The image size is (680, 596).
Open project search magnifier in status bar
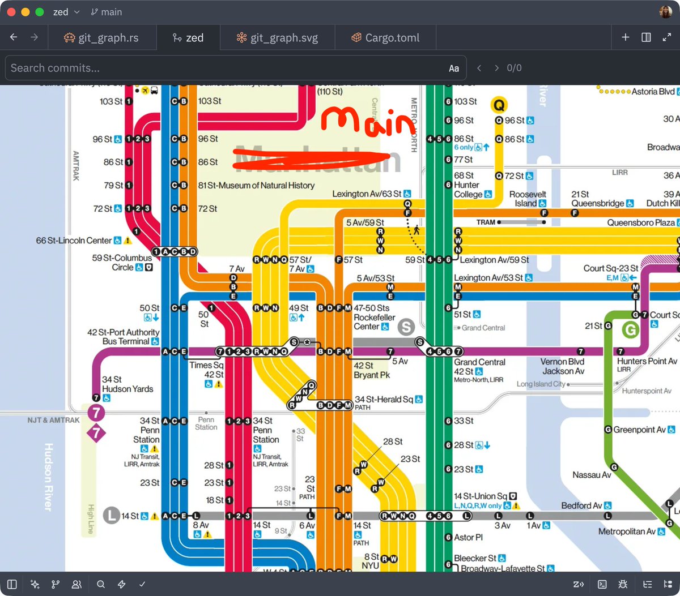click(100, 584)
